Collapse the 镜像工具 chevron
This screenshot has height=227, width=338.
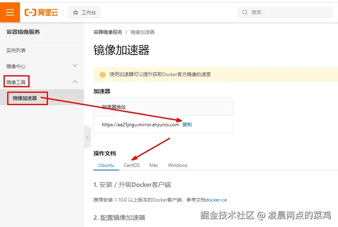75,82
